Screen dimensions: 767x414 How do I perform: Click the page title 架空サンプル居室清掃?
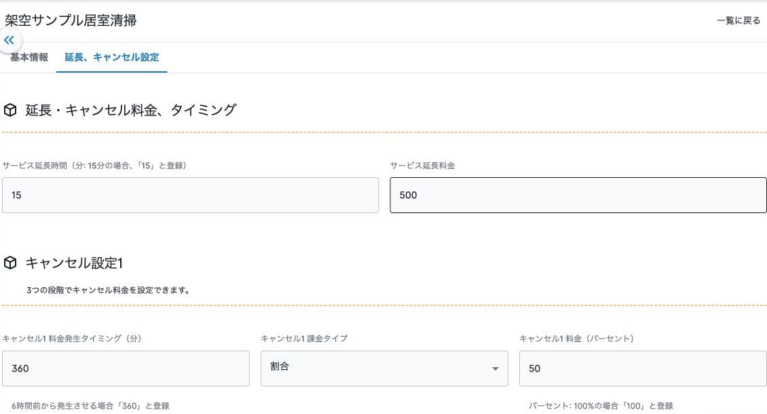71,20
